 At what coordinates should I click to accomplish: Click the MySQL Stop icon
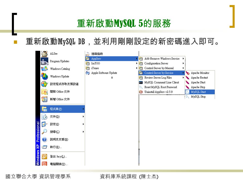pyautogui.click(x=188, y=97)
